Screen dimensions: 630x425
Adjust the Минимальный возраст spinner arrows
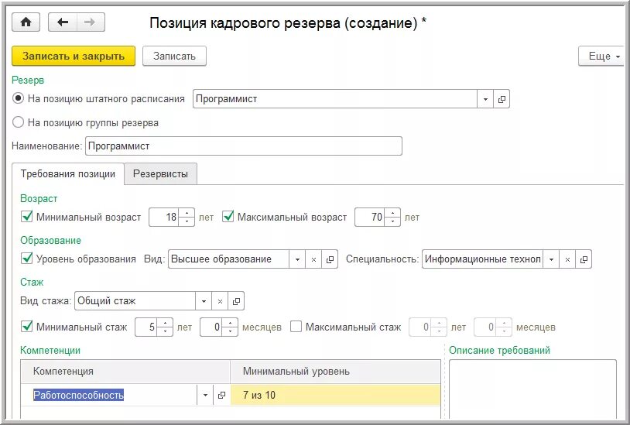[187, 218]
